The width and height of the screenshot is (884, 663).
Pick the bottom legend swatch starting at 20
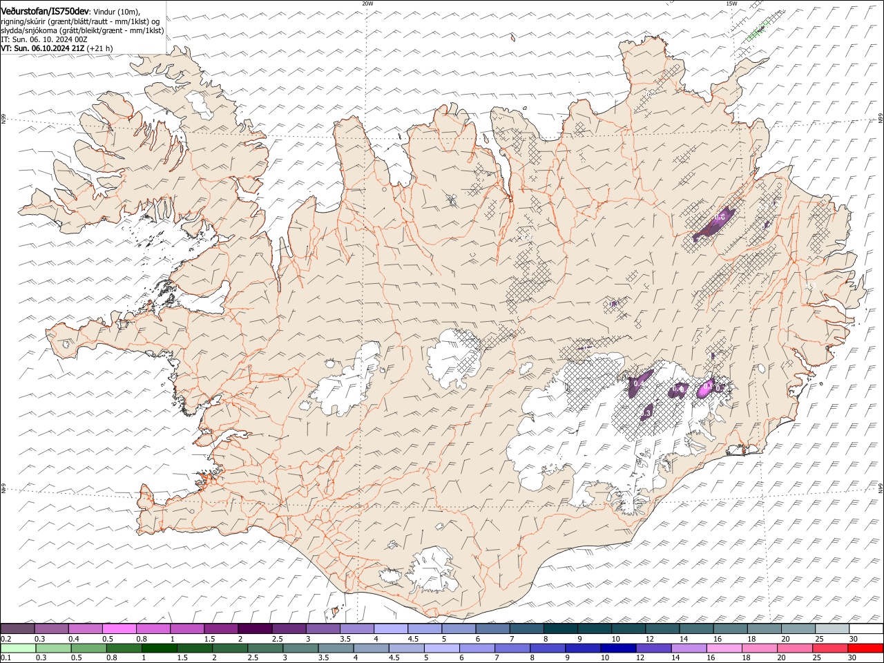pyautogui.click(x=795, y=648)
